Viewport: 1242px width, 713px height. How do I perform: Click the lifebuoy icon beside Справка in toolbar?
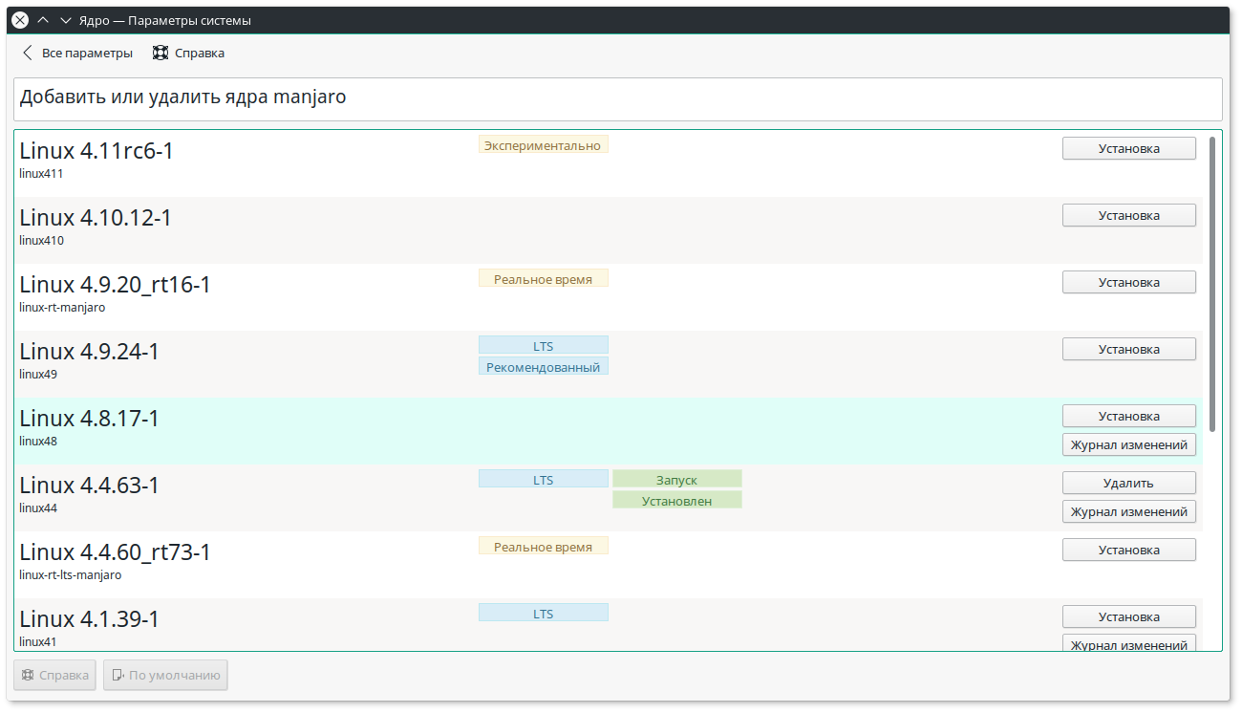[161, 54]
